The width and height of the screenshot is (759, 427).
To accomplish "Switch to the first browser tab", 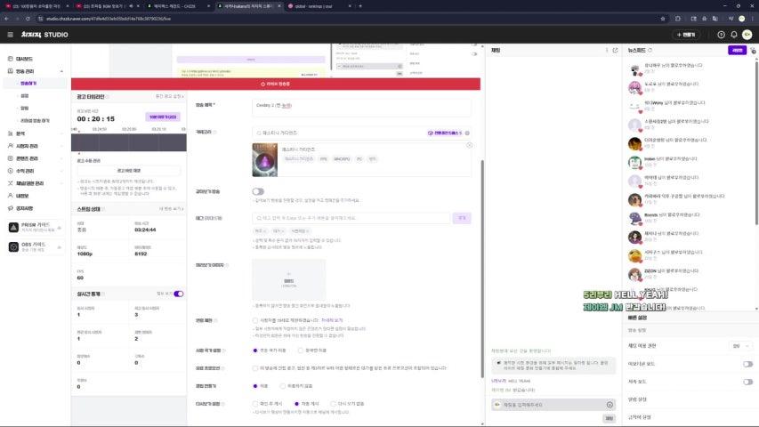I will 36,6.
